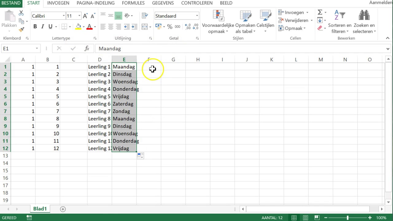Switch to CONTROLEREN tab

click(197, 3)
